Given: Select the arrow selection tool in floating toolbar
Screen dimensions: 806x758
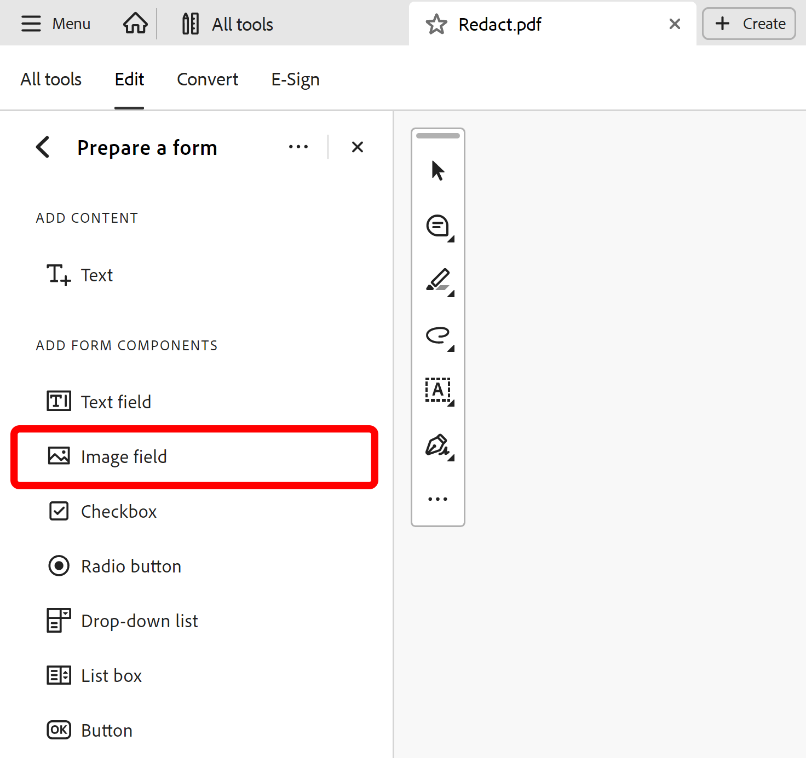Looking at the screenshot, I should [x=437, y=170].
